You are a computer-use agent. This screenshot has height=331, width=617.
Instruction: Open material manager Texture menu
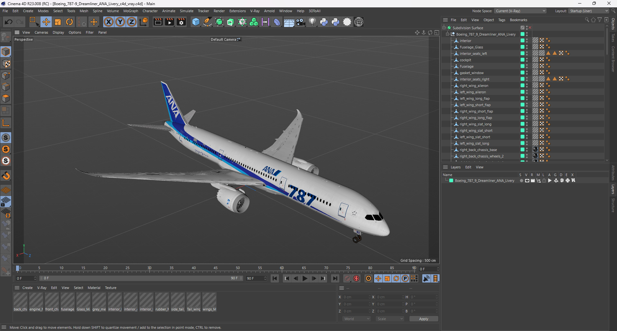coord(111,288)
